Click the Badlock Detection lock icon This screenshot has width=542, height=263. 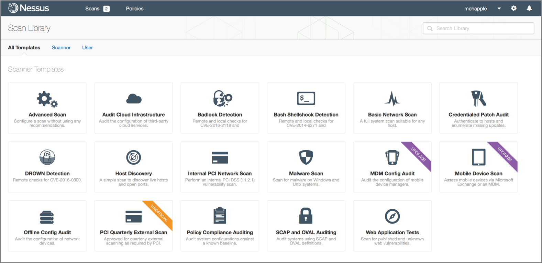pyautogui.click(x=223, y=98)
